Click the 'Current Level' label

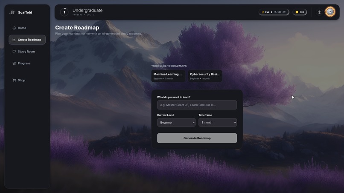(165, 115)
